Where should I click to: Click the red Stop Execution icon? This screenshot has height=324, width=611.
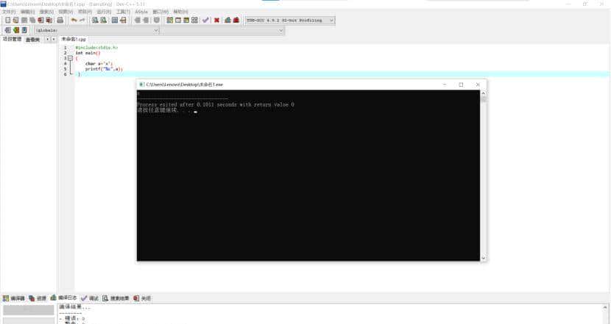[216, 21]
